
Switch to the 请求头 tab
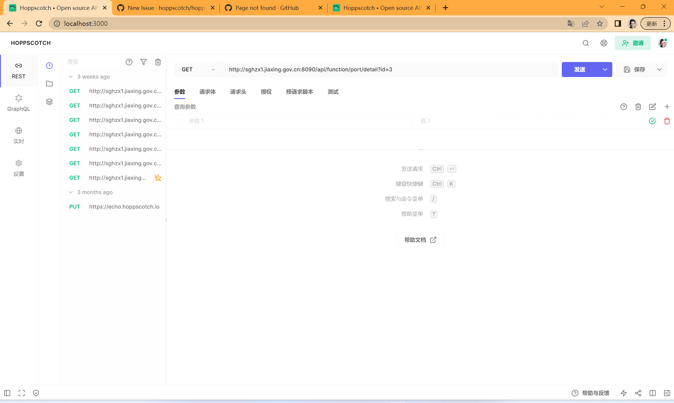tap(238, 92)
